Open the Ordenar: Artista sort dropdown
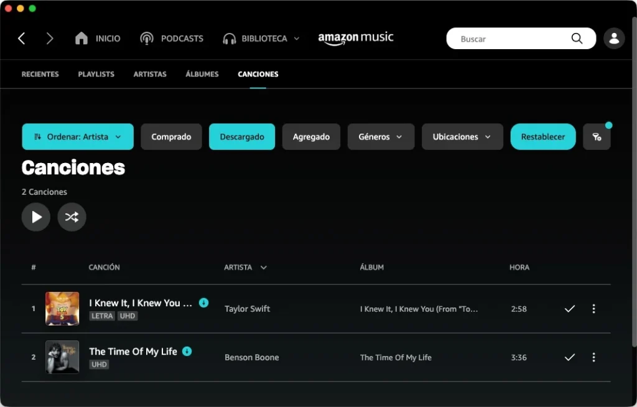This screenshot has width=637, height=407. click(78, 137)
